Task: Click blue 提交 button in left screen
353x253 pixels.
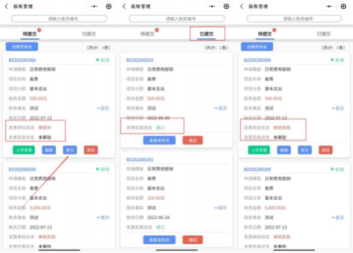Action: (x=70, y=150)
